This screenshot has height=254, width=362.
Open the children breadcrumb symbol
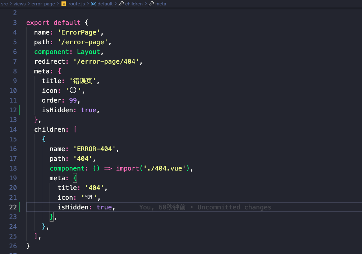134,4
